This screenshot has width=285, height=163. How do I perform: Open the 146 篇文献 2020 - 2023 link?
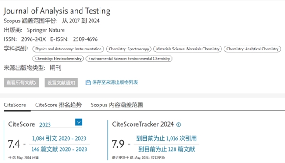click(x=59, y=149)
